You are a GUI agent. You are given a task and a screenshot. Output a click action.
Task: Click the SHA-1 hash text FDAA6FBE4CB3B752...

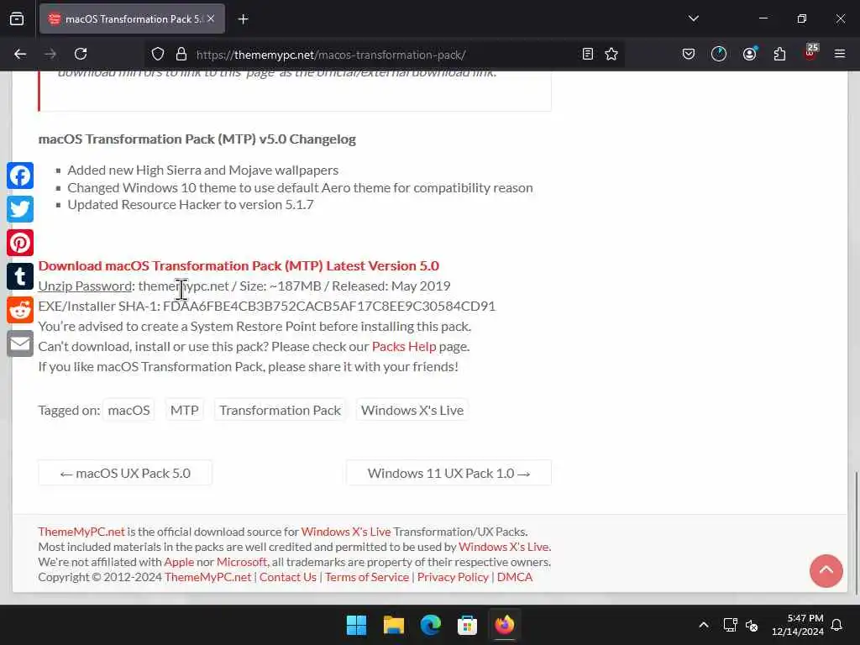pyautogui.click(x=329, y=306)
